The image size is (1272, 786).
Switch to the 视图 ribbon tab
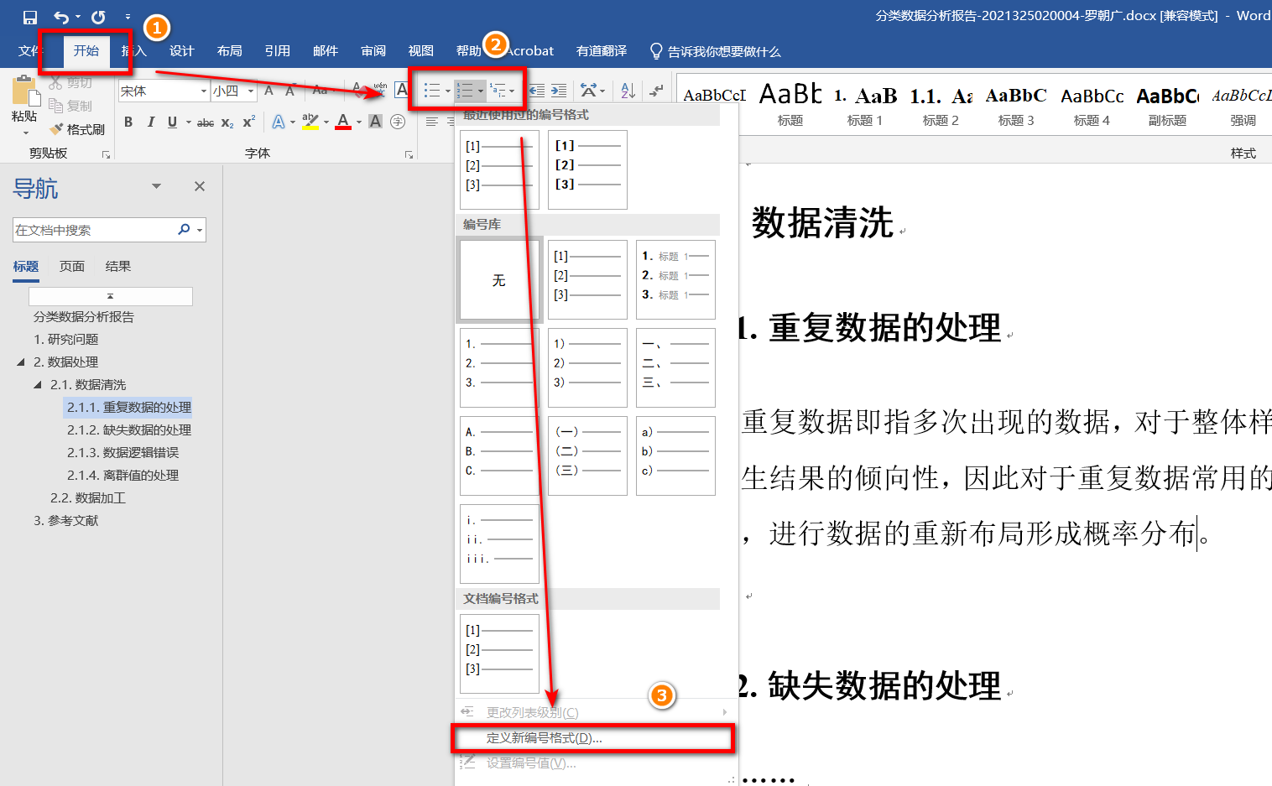click(420, 51)
